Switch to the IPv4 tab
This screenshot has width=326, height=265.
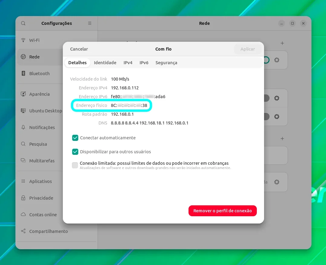click(128, 63)
